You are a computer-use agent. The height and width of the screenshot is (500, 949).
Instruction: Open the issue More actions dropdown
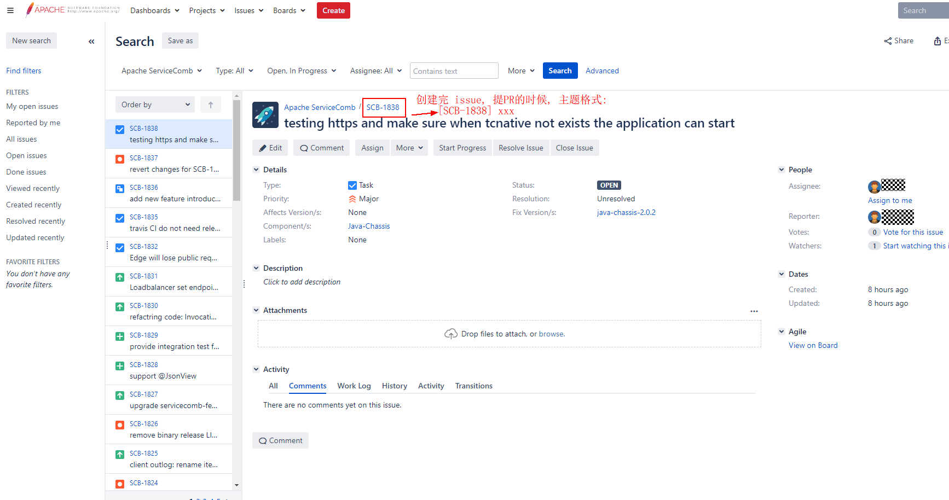coord(409,148)
